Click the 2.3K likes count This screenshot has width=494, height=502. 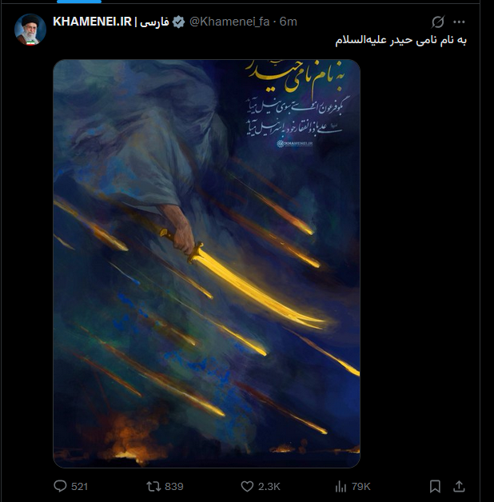coord(269,487)
